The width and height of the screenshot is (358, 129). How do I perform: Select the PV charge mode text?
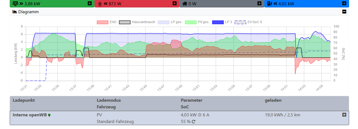(x=99, y=115)
